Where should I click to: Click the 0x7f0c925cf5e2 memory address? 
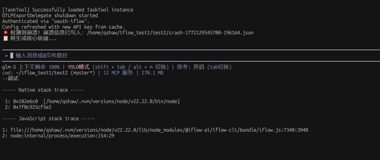tap(32, 107)
